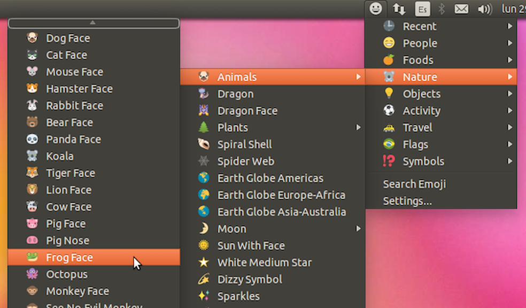Screen dimensions: 526x308
Task: Select the Nature category menu item
Action: point(420,76)
